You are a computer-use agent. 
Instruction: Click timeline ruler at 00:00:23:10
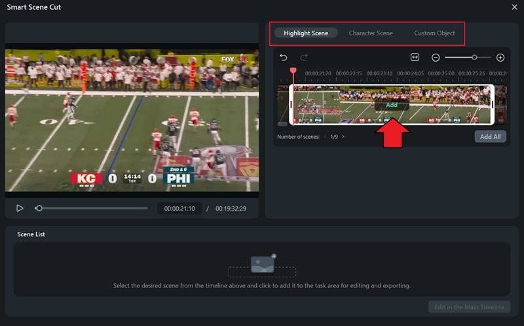click(x=379, y=73)
